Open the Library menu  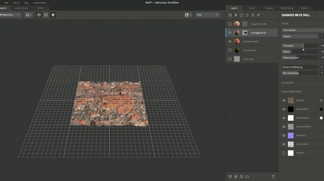click(16, 2)
